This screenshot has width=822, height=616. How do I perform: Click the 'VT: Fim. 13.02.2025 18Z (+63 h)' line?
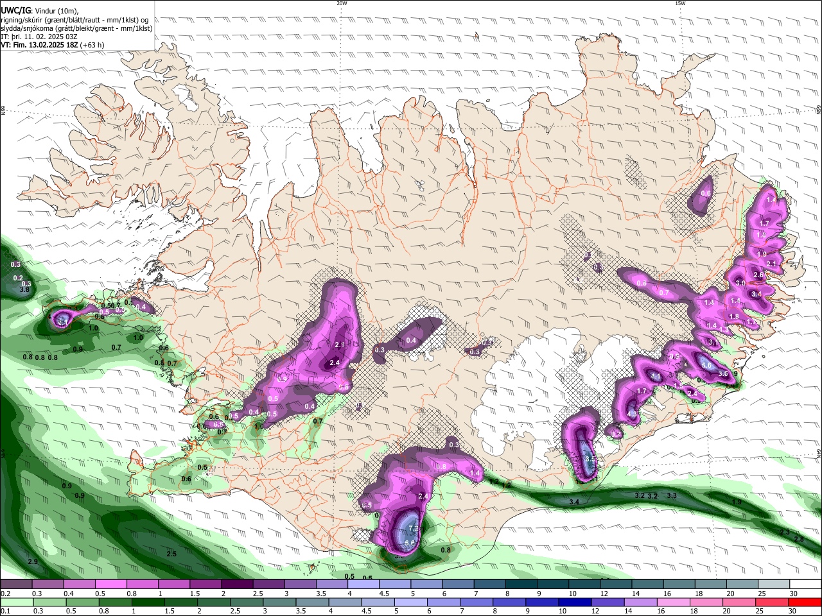click(53, 45)
